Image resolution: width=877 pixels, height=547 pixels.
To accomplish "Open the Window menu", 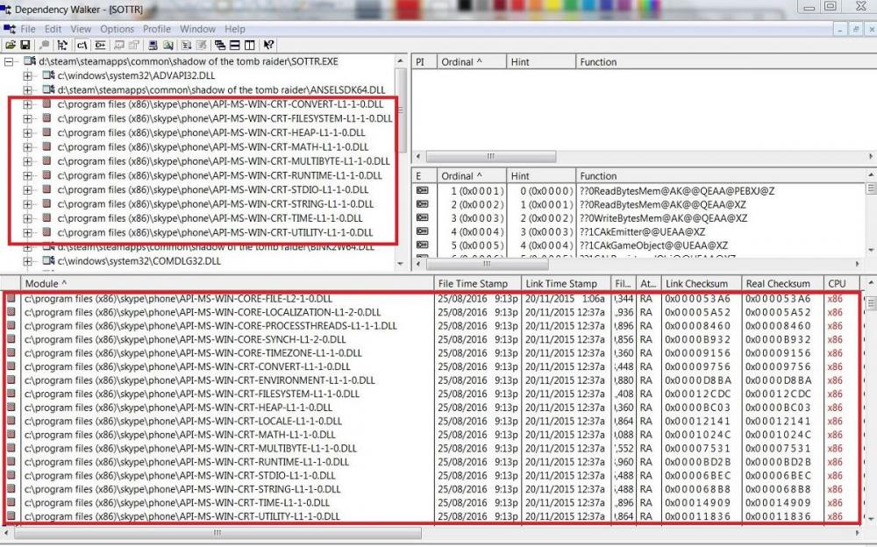I will point(197,29).
